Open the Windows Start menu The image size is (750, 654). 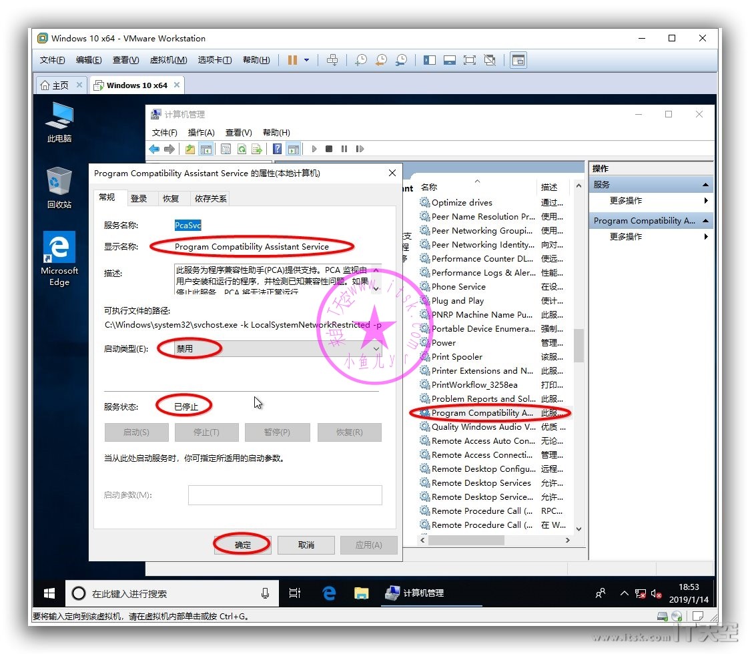tap(49, 594)
